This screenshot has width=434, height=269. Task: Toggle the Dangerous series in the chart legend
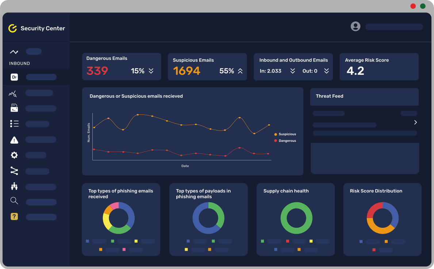coord(285,140)
